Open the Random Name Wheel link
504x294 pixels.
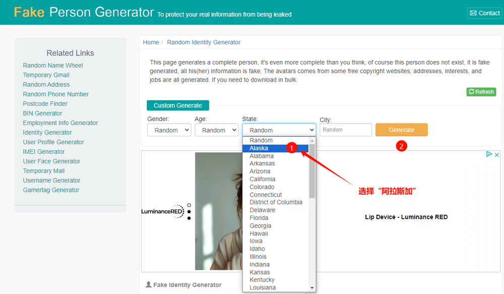[x=53, y=66]
